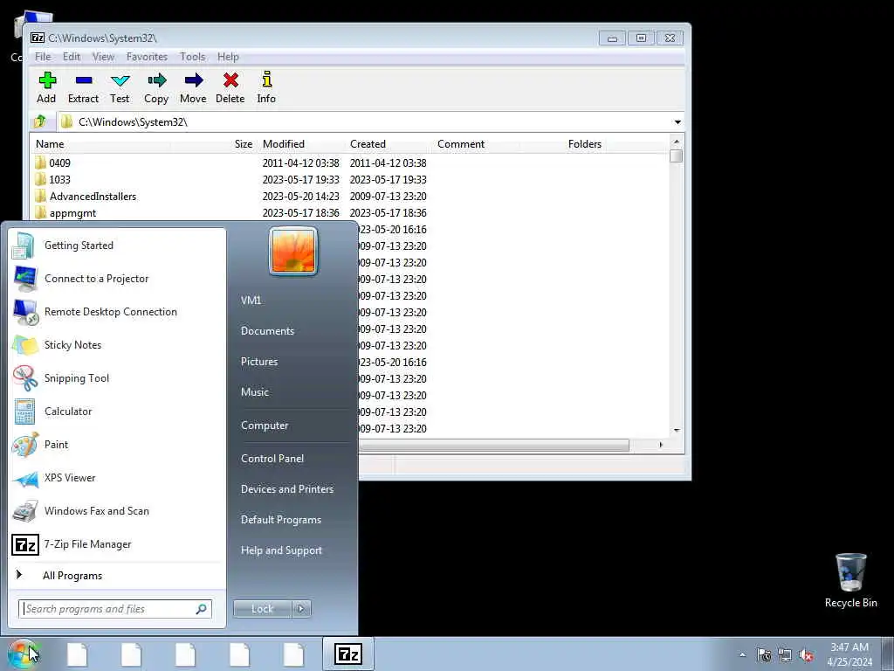894x671 pixels.
Task: Go up one folder level icon
Action: pos(40,121)
